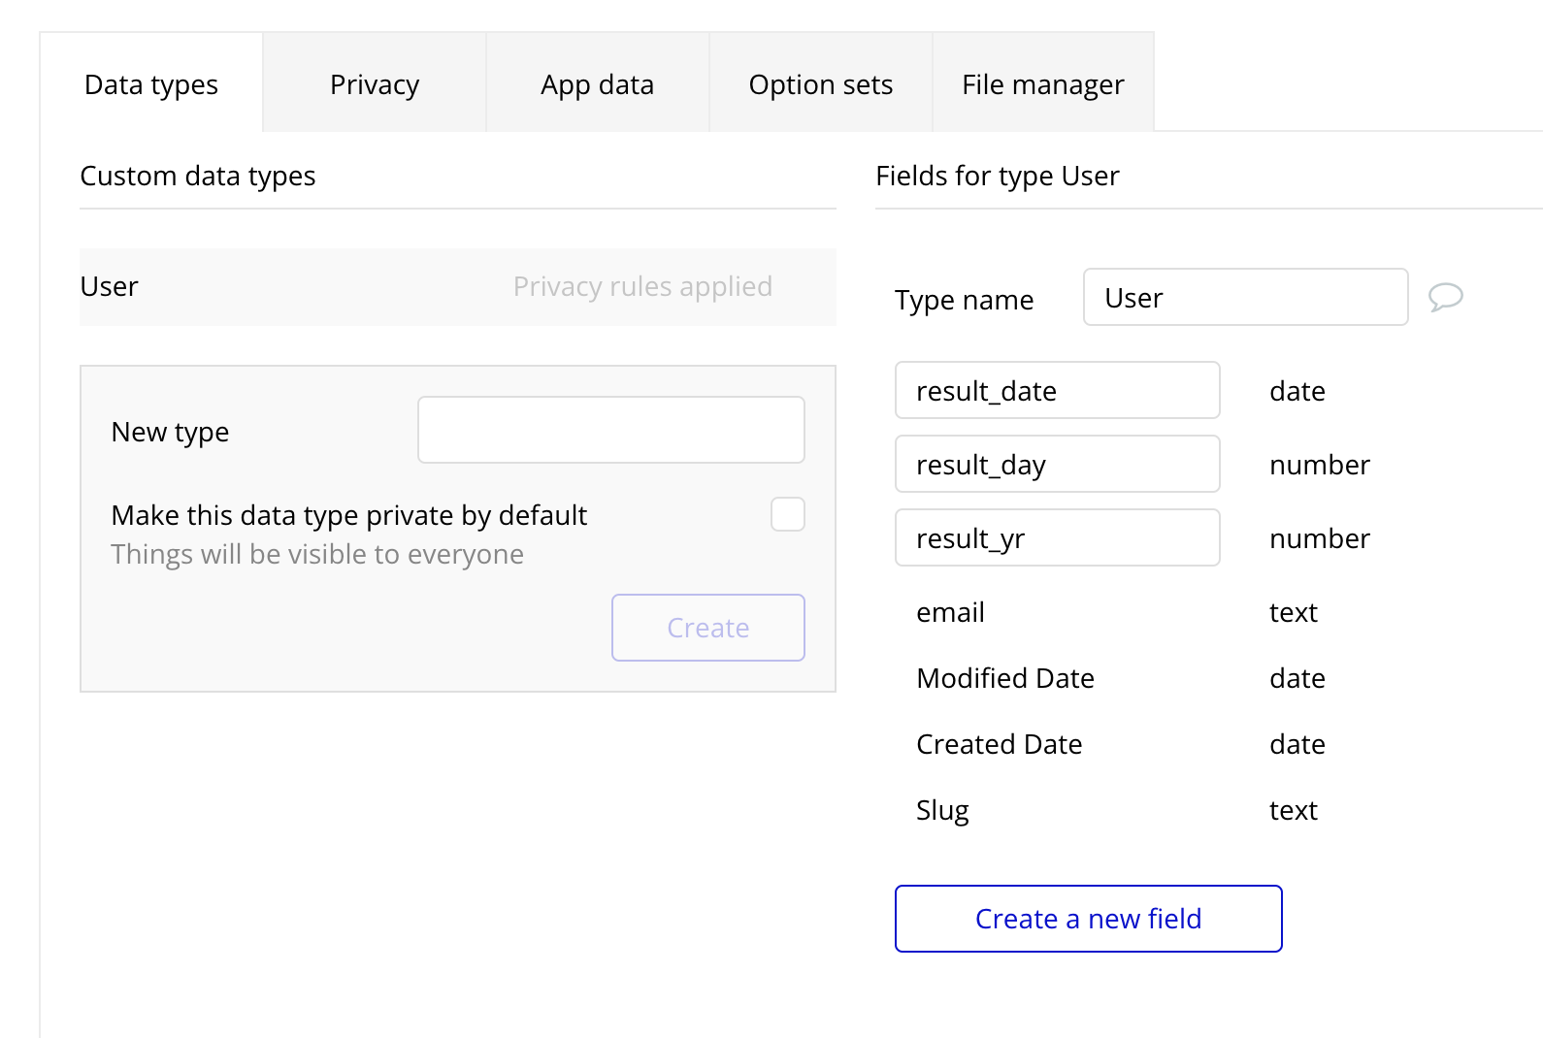Click the email field row
Viewport: 1543px width, 1038px height.
(951, 612)
